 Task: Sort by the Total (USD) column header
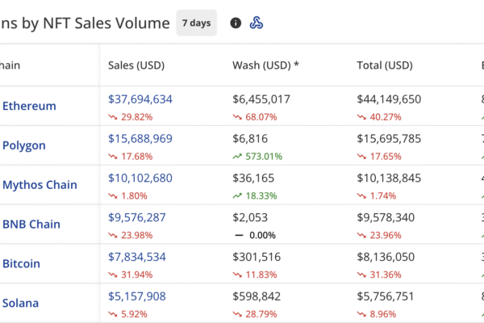point(385,65)
